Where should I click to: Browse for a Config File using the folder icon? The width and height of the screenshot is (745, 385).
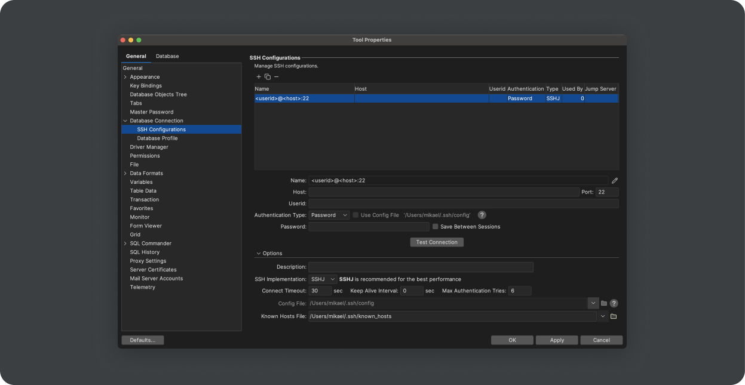click(x=603, y=303)
